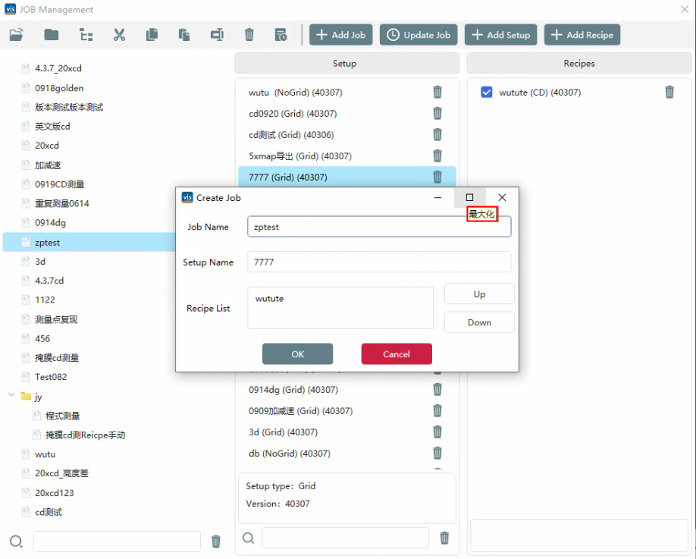Screen dimensions: 696x559
Task: Click the tree structure toolbar icon
Action: (86, 35)
